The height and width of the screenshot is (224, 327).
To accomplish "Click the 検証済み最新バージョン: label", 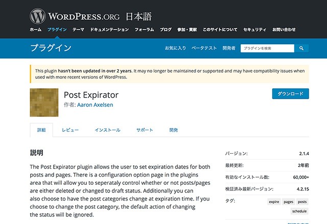I will coord(249,189).
